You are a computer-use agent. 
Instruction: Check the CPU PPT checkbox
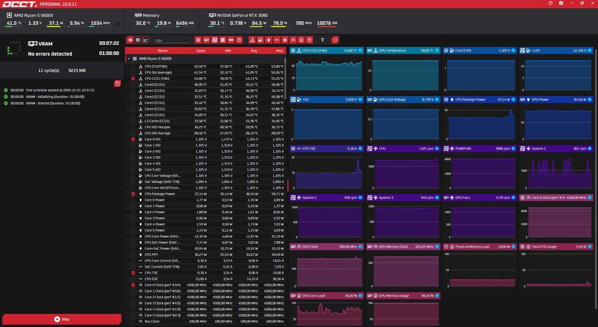click(133, 255)
